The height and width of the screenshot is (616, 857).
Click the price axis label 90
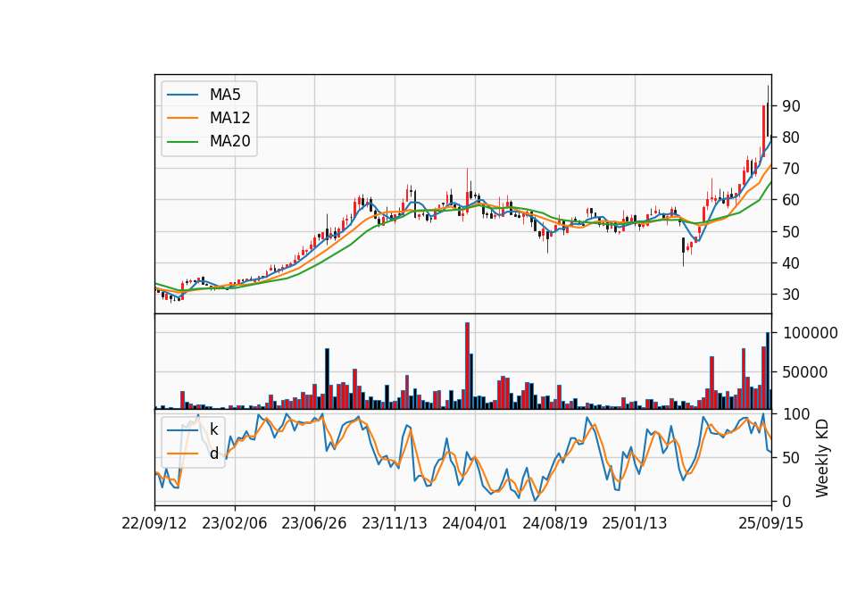[791, 106]
